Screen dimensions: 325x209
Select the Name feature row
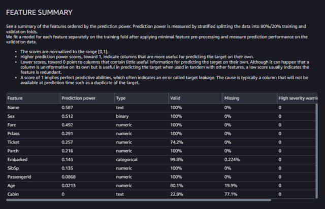[x=161, y=108]
